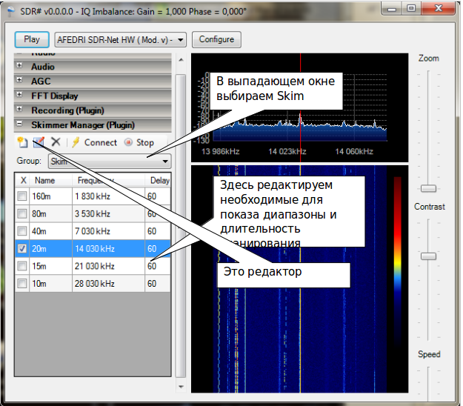Tick the 10m band checkbox

pyautogui.click(x=22, y=284)
